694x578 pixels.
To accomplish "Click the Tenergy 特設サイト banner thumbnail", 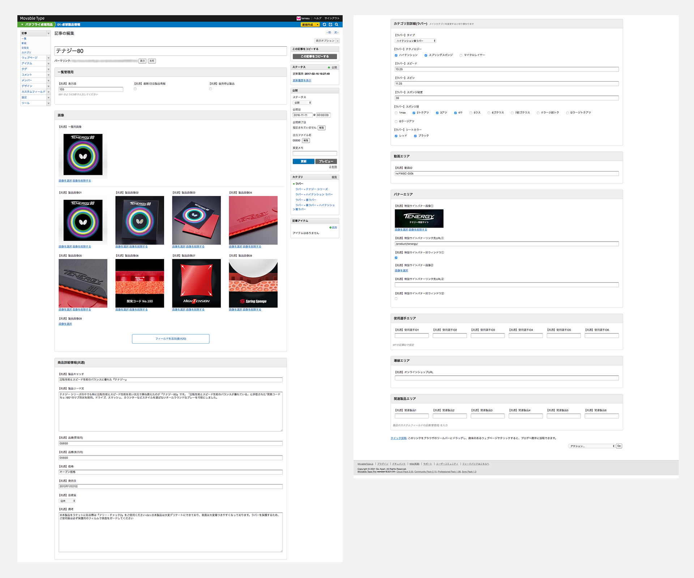I will coord(419,219).
